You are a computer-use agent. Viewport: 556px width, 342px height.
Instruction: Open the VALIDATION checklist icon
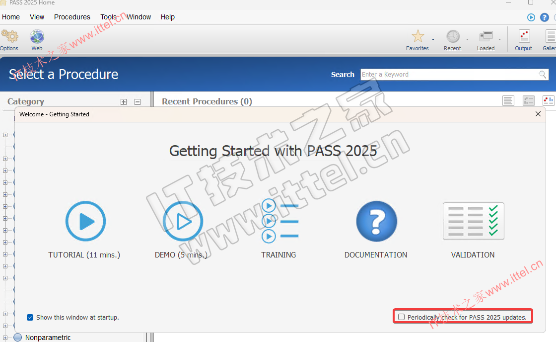click(474, 221)
